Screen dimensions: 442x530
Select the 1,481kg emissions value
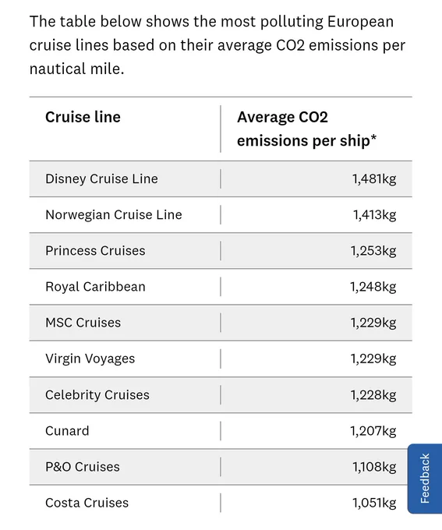pos(374,178)
